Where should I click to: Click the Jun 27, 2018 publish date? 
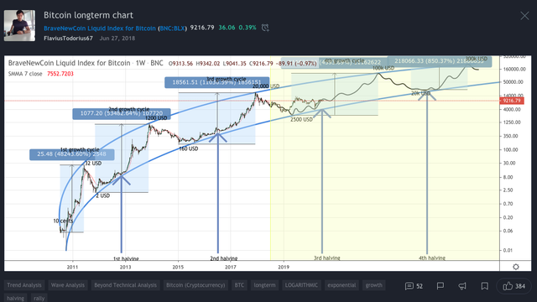point(117,39)
